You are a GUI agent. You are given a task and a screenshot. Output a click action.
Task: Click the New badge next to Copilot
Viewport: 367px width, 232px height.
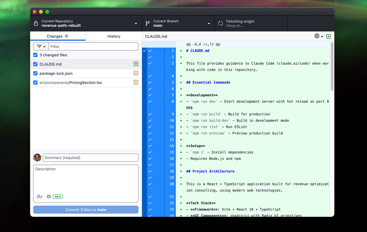pos(58,196)
